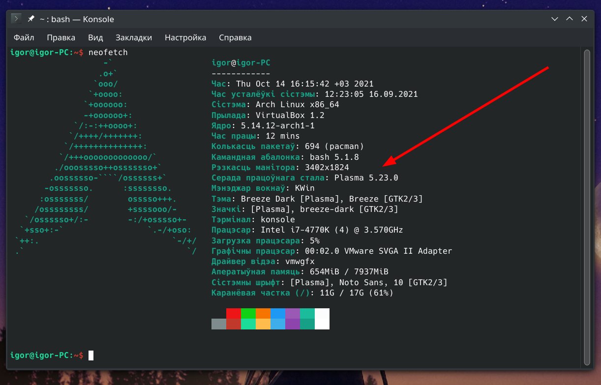Click 'VMware SVGA II Adapter' text
The width and height of the screenshot is (601, 385).
pyautogui.click(x=398, y=251)
